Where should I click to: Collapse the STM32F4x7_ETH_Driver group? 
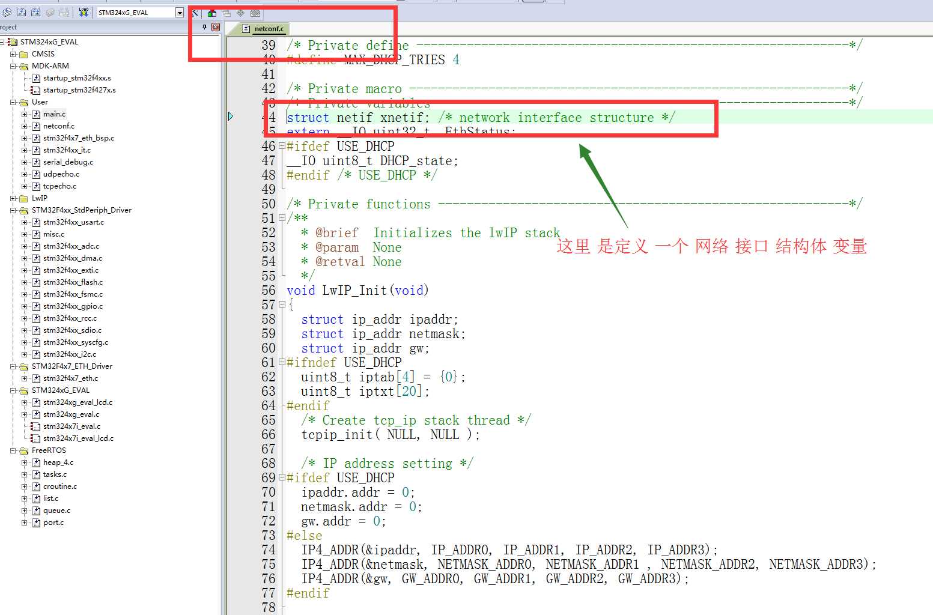13,366
